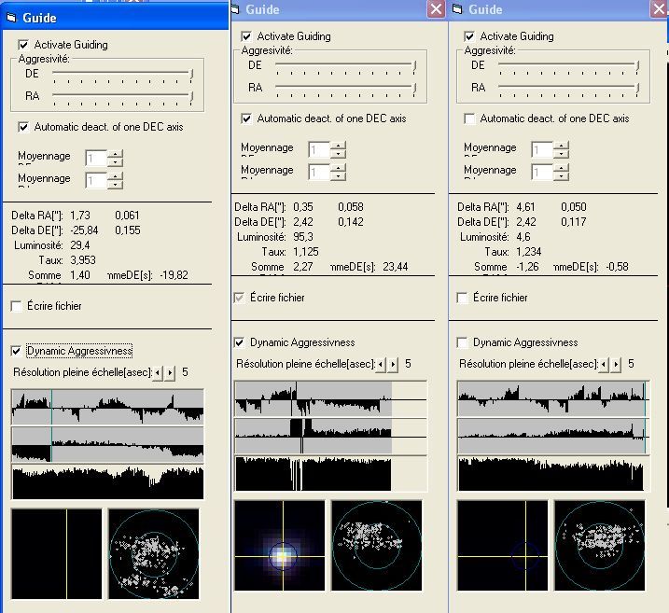Screen dimensions: 669x613
Task: Increase first Moyennage value in right window
Action: pyautogui.click(x=562, y=146)
